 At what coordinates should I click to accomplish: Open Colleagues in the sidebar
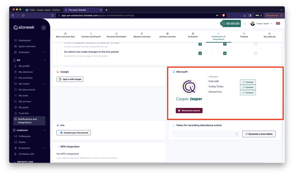(24, 136)
